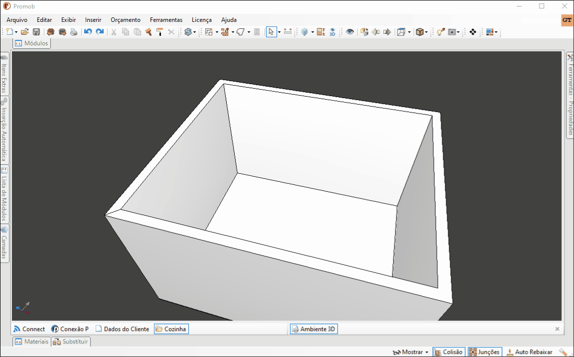
Task: Click the four diamonds pan icon
Action: [473, 32]
